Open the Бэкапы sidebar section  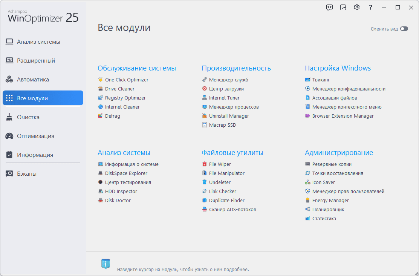43,173
